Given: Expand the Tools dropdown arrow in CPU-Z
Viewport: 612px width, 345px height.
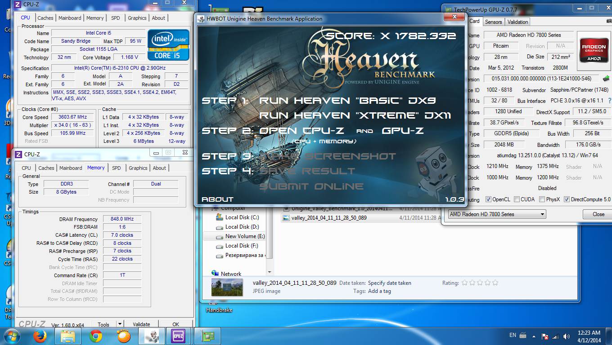Looking at the screenshot, I should (x=120, y=324).
